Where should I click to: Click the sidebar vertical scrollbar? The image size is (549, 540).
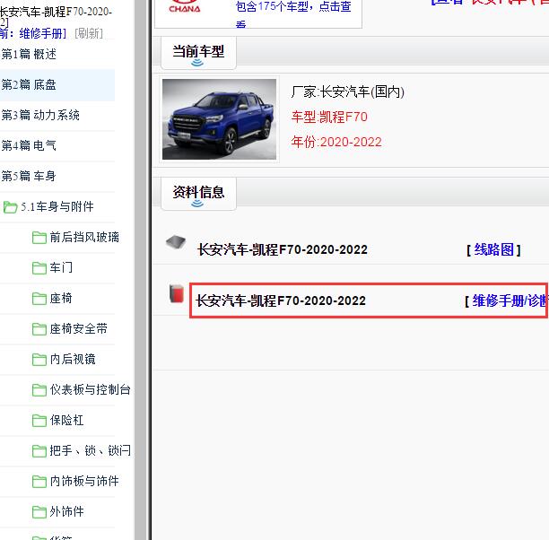[141, 270]
